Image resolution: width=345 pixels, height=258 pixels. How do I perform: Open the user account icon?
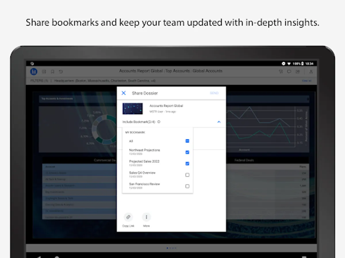tap(311, 72)
